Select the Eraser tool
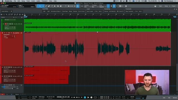The height and width of the screenshot is (100, 178). [49, 6]
